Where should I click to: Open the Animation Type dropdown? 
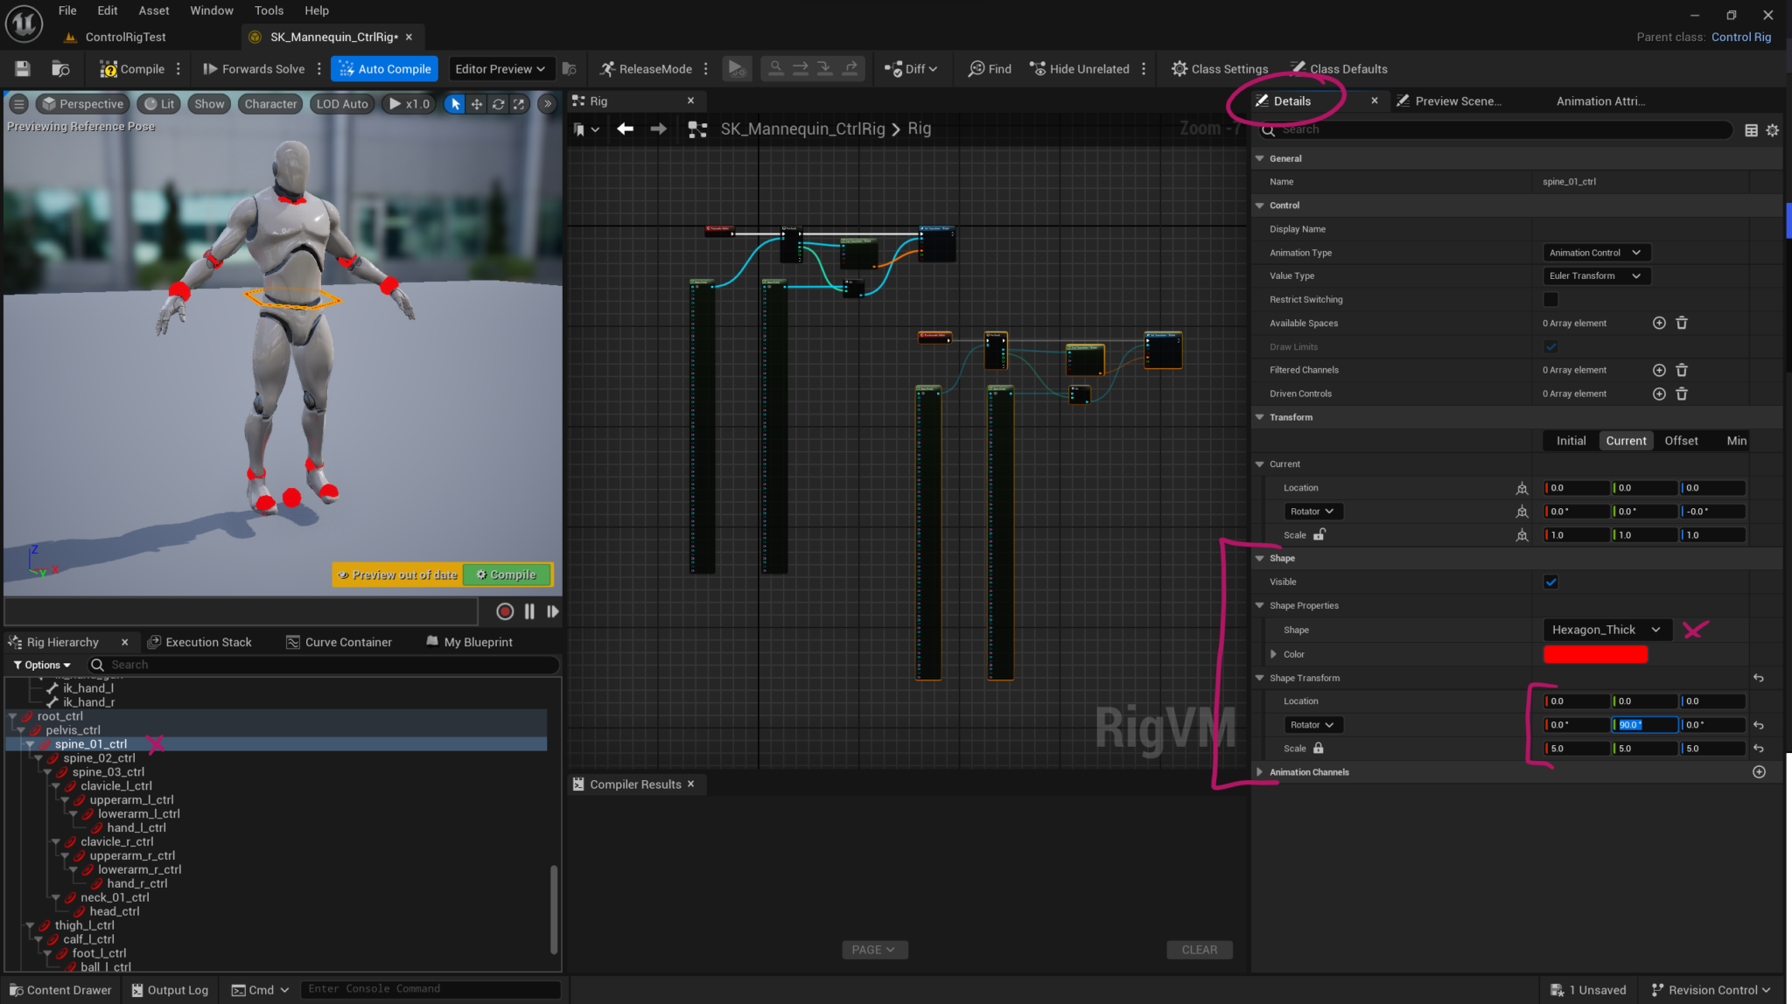coord(1594,252)
